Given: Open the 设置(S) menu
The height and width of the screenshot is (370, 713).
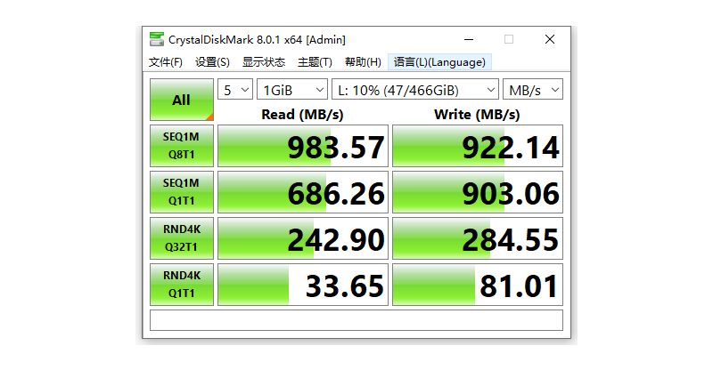Looking at the screenshot, I should [x=212, y=62].
